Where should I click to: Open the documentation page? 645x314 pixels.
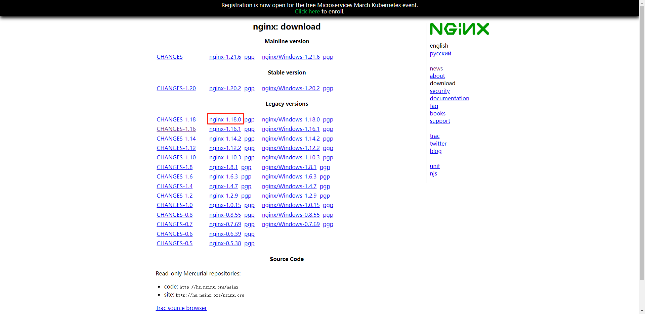click(x=449, y=98)
